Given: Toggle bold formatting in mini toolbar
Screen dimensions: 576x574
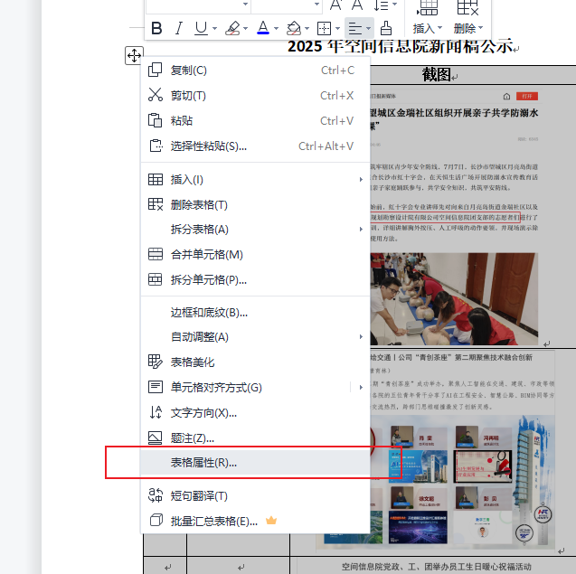Looking at the screenshot, I should [156, 28].
